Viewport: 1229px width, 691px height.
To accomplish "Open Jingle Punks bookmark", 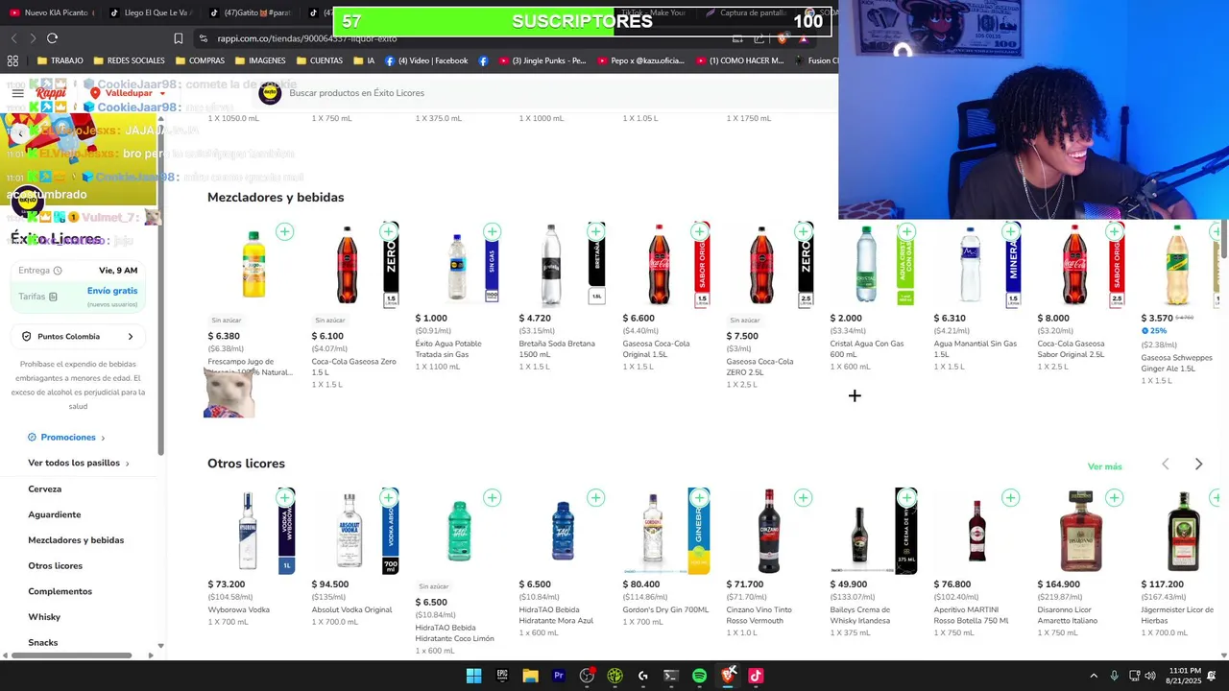I will [x=541, y=60].
